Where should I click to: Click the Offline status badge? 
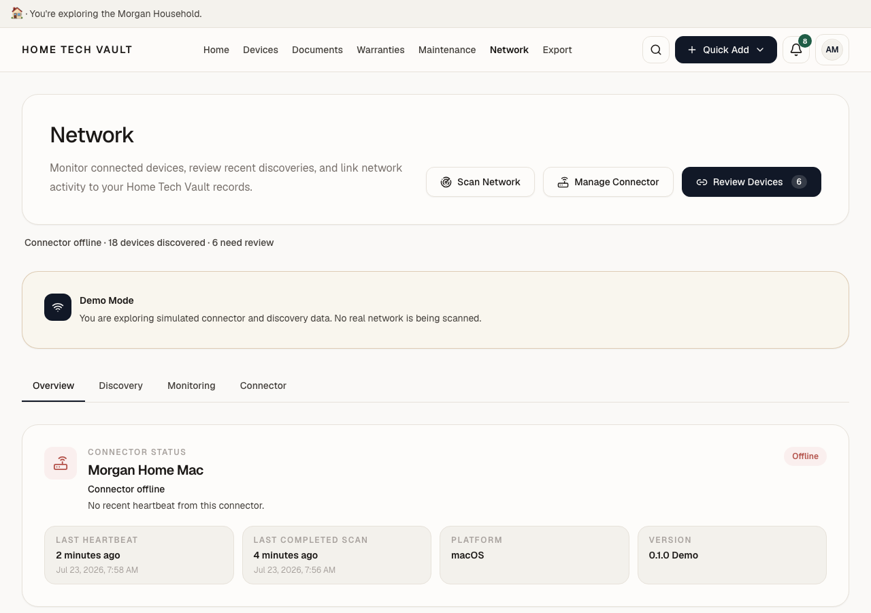805,456
